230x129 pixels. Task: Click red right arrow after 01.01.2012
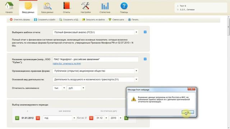[x=38, y=118]
